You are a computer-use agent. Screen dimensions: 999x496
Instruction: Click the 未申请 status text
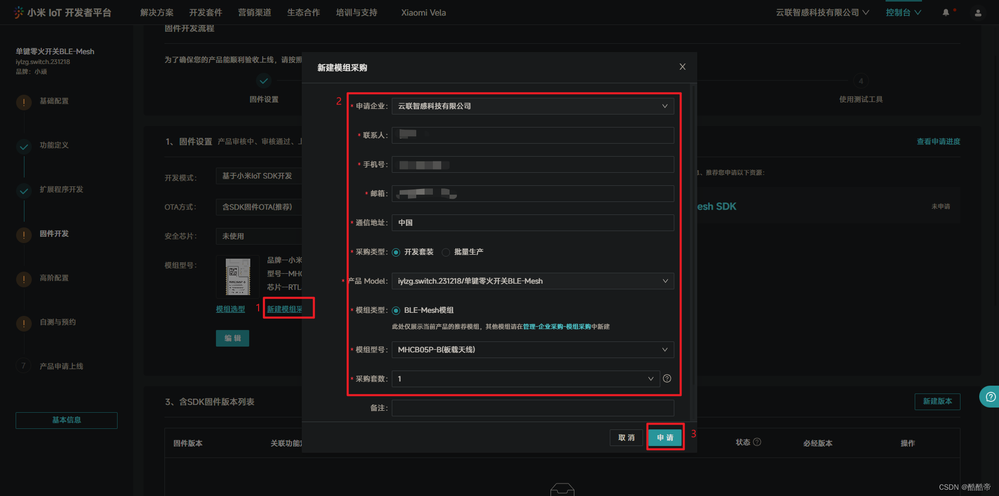(941, 207)
